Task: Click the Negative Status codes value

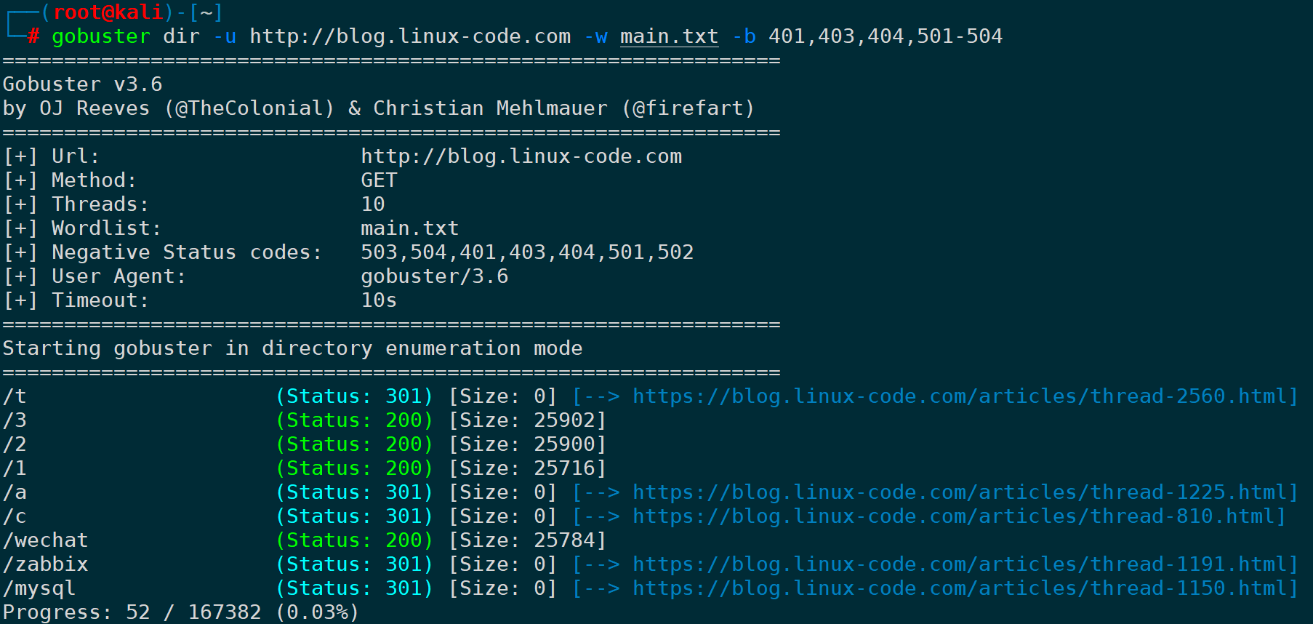Action: point(527,252)
